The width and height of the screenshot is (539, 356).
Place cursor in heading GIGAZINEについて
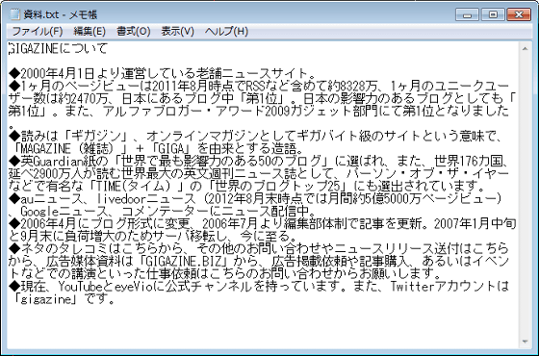[x=58, y=48]
